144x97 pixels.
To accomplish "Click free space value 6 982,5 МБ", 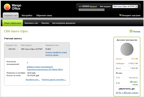I will 133,63.
